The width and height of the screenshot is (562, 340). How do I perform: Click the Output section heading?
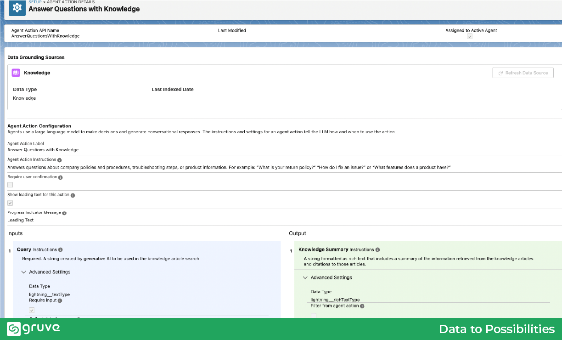pyautogui.click(x=298, y=233)
